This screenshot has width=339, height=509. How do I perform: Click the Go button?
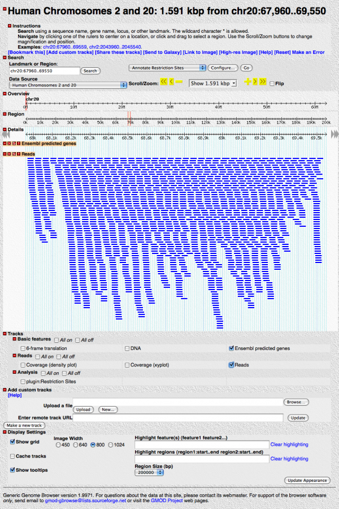click(246, 68)
